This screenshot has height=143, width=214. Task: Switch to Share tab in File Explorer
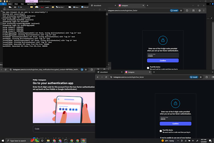pyautogui.click(x=16, y=4)
